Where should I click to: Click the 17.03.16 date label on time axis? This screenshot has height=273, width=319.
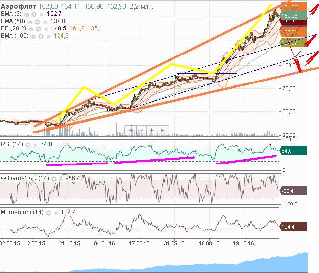click(x=140, y=243)
